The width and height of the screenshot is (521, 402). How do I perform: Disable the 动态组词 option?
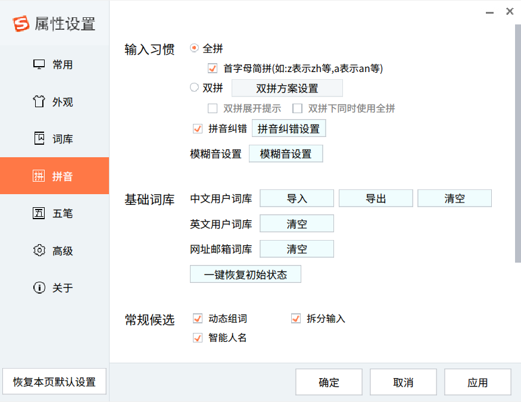tap(197, 319)
